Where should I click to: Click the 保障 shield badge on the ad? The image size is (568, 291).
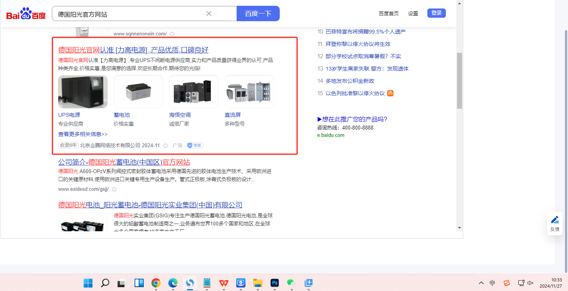[x=195, y=145]
